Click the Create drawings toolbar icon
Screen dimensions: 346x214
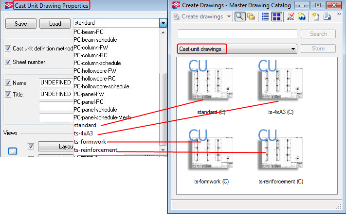click(176, 16)
